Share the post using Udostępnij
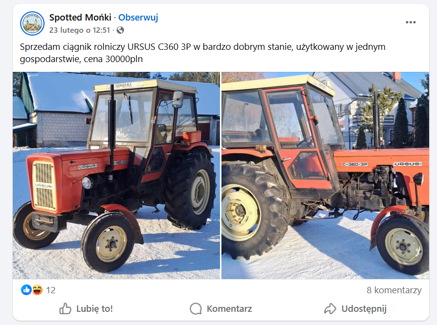The image size is (437, 325). (355, 308)
